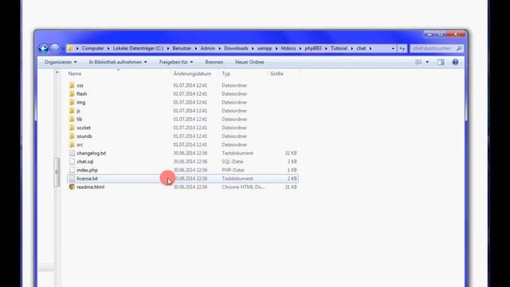
Task: Click the Brennen toolbar button
Action: pyautogui.click(x=214, y=62)
